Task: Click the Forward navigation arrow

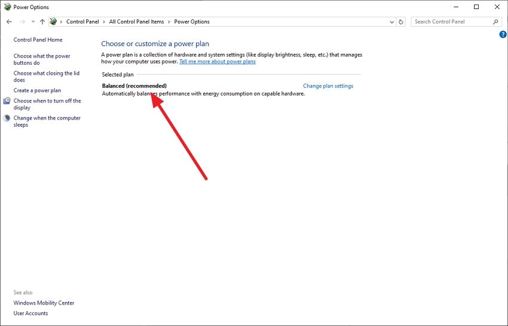Action: 22,22
